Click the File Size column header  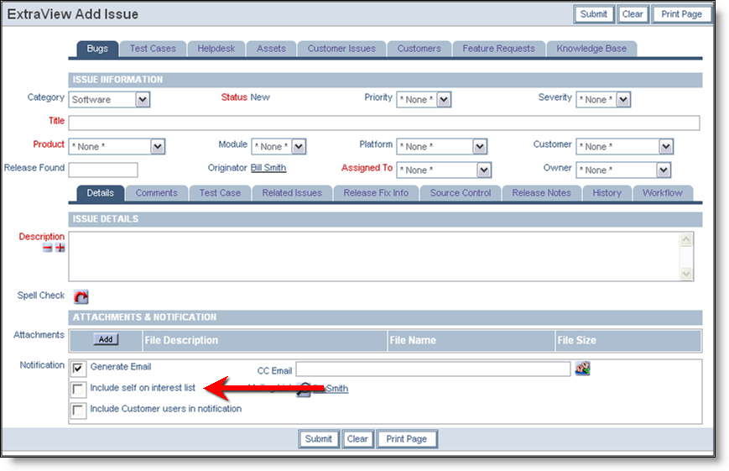(x=628, y=340)
